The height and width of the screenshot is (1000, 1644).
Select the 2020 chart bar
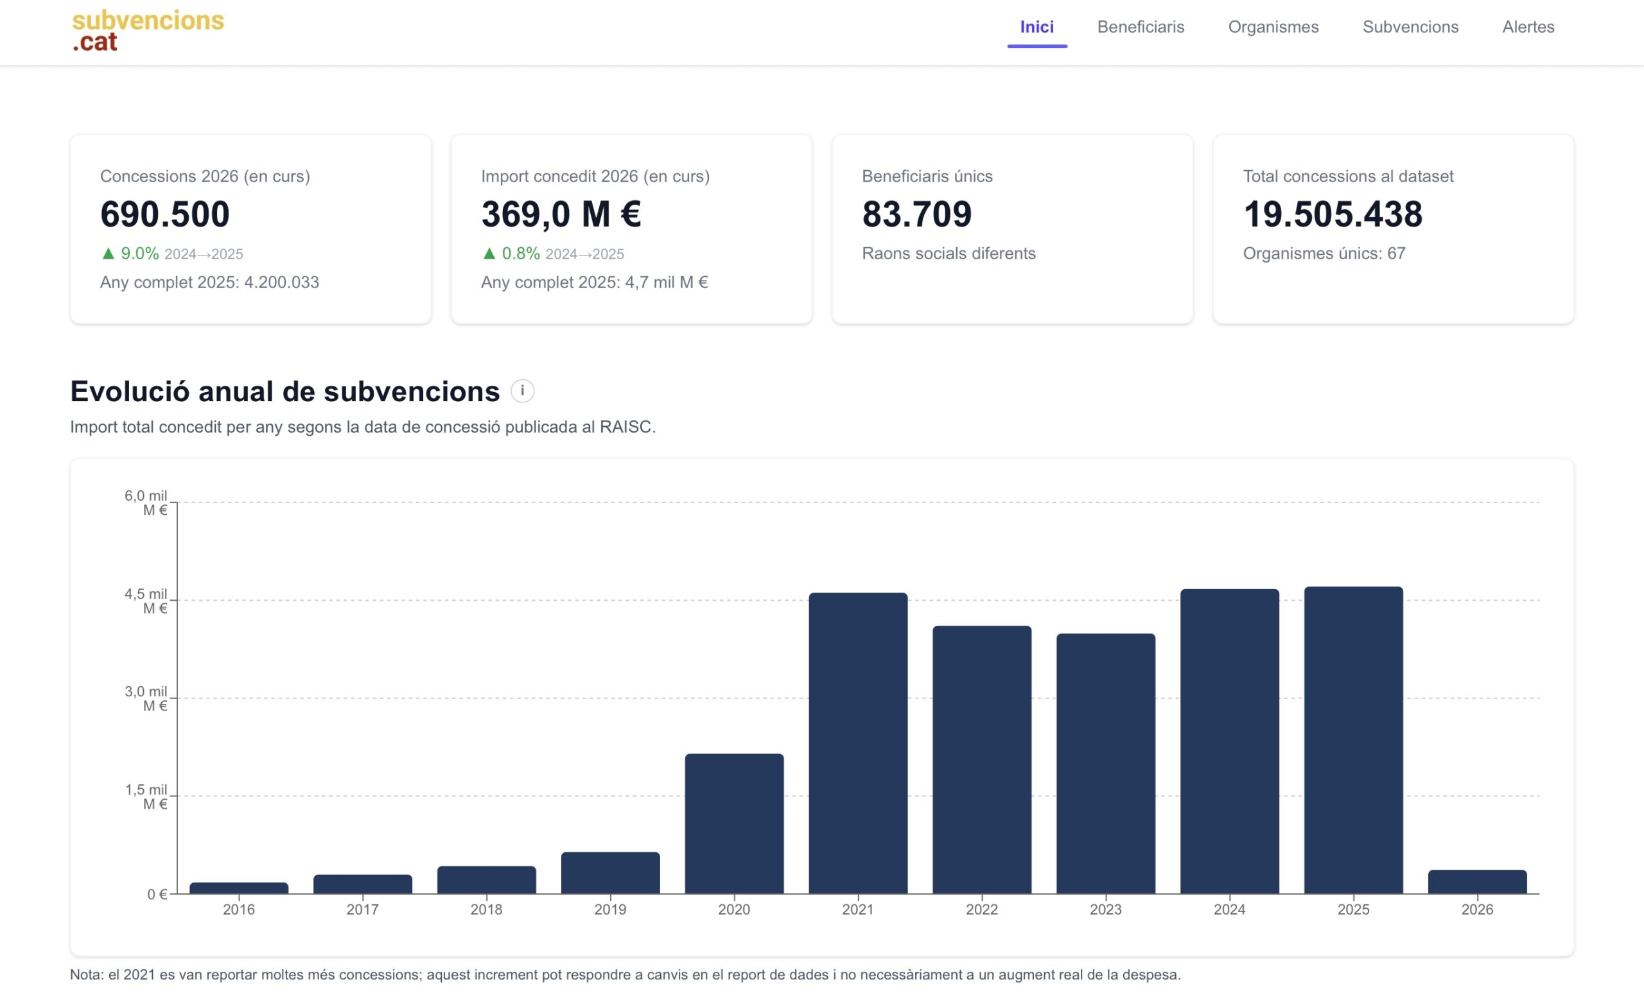(x=734, y=823)
